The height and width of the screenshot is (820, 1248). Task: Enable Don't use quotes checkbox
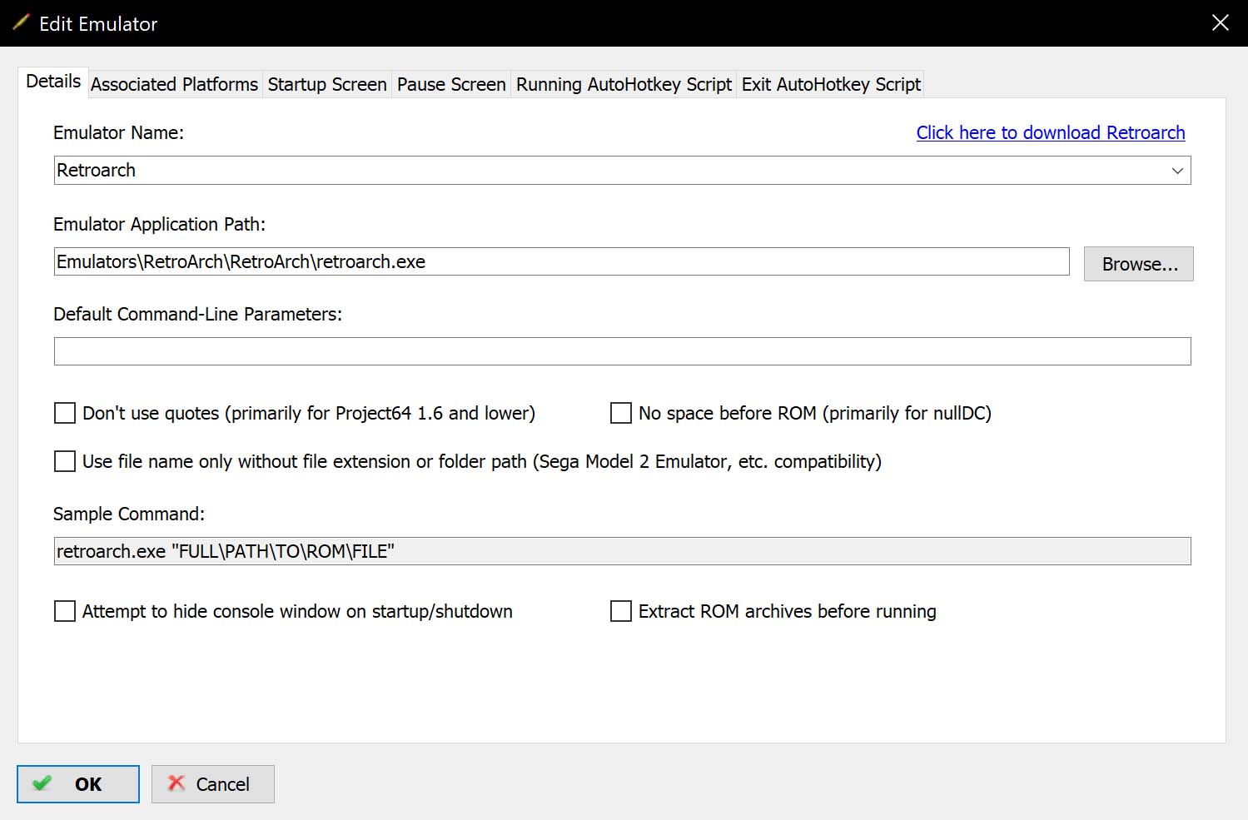[x=65, y=413]
